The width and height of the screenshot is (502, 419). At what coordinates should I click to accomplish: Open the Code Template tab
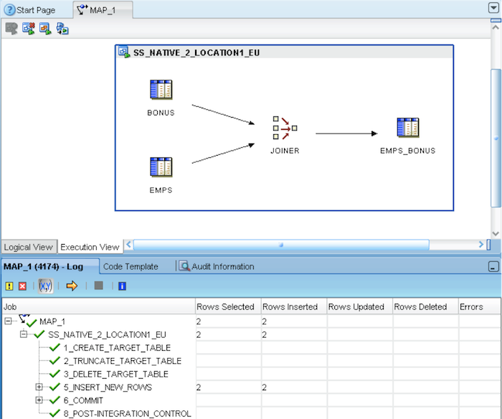[x=131, y=266]
